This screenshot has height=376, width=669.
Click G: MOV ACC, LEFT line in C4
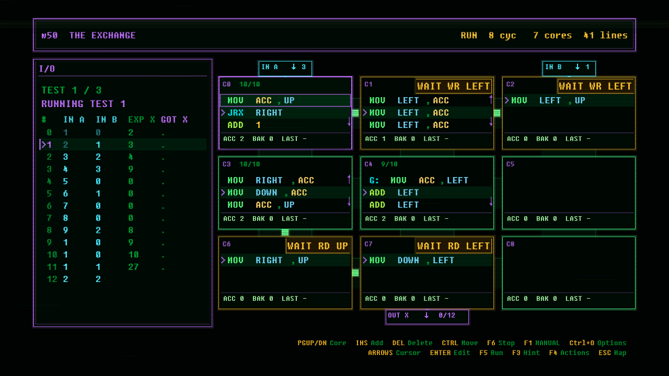pyautogui.click(x=427, y=180)
